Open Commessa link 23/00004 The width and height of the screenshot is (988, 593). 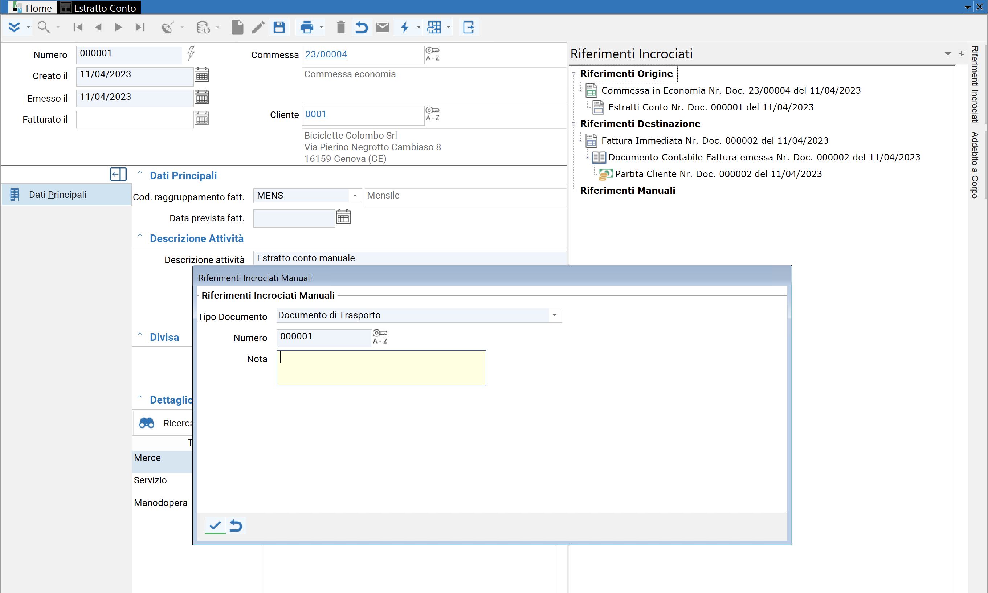tap(326, 54)
